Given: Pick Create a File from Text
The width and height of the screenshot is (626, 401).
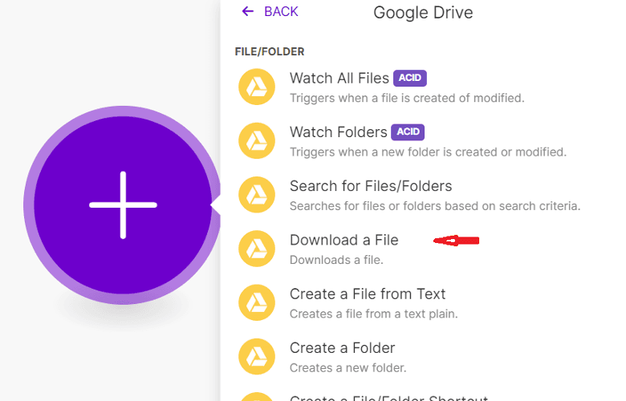Looking at the screenshot, I should point(368,294).
